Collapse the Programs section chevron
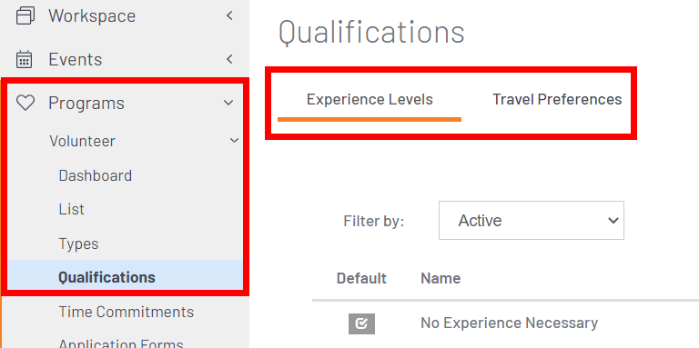Screen dimensions: 699x348 coord(228,104)
